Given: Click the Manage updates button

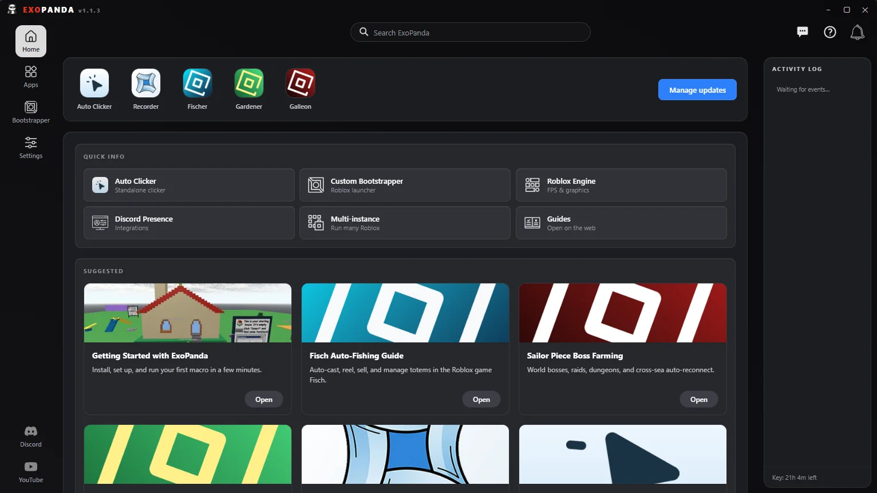Looking at the screenshot, I should [697, 90].
